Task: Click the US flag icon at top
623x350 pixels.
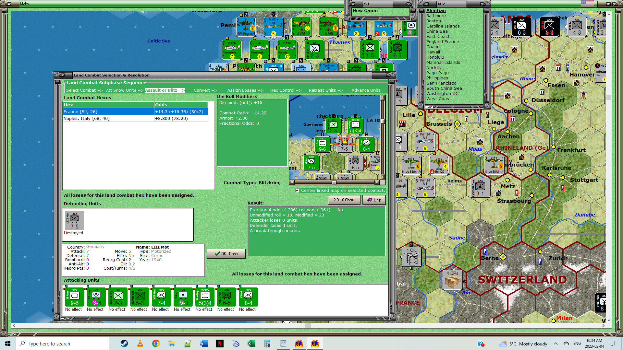Action: pos(588,4)
